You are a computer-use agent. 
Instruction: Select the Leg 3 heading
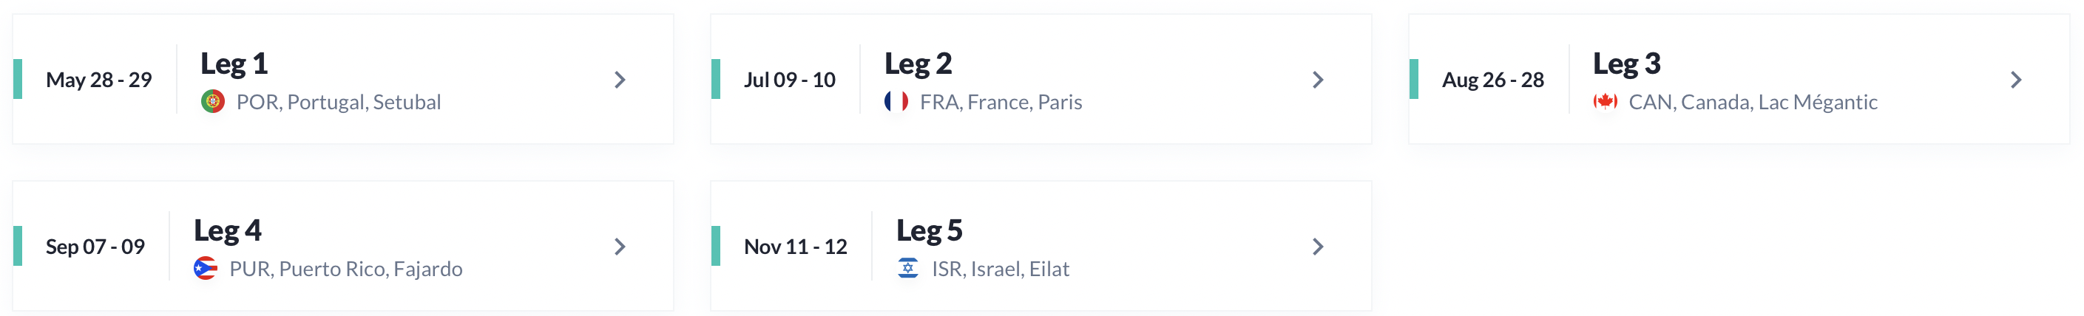1627,63
